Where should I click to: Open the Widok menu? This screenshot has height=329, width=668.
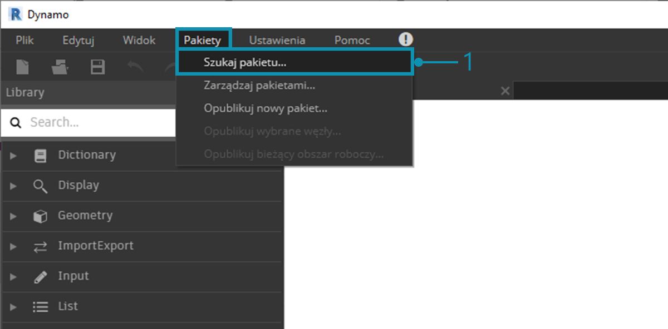(x=139, y=40)
